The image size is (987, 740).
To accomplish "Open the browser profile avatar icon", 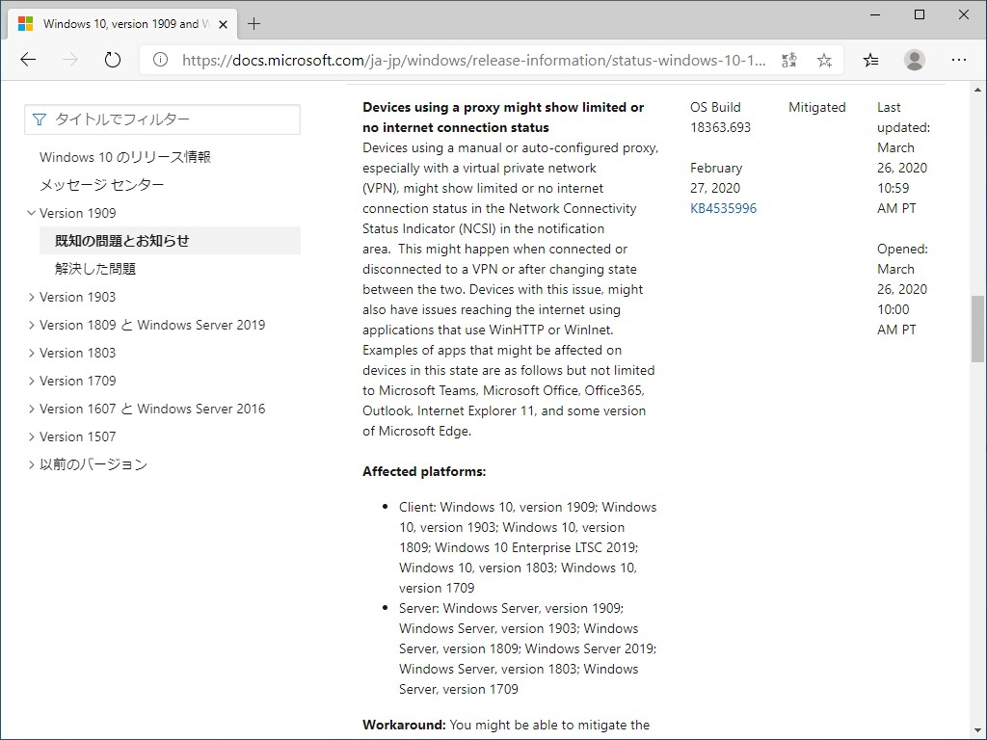I will [914, 60].
